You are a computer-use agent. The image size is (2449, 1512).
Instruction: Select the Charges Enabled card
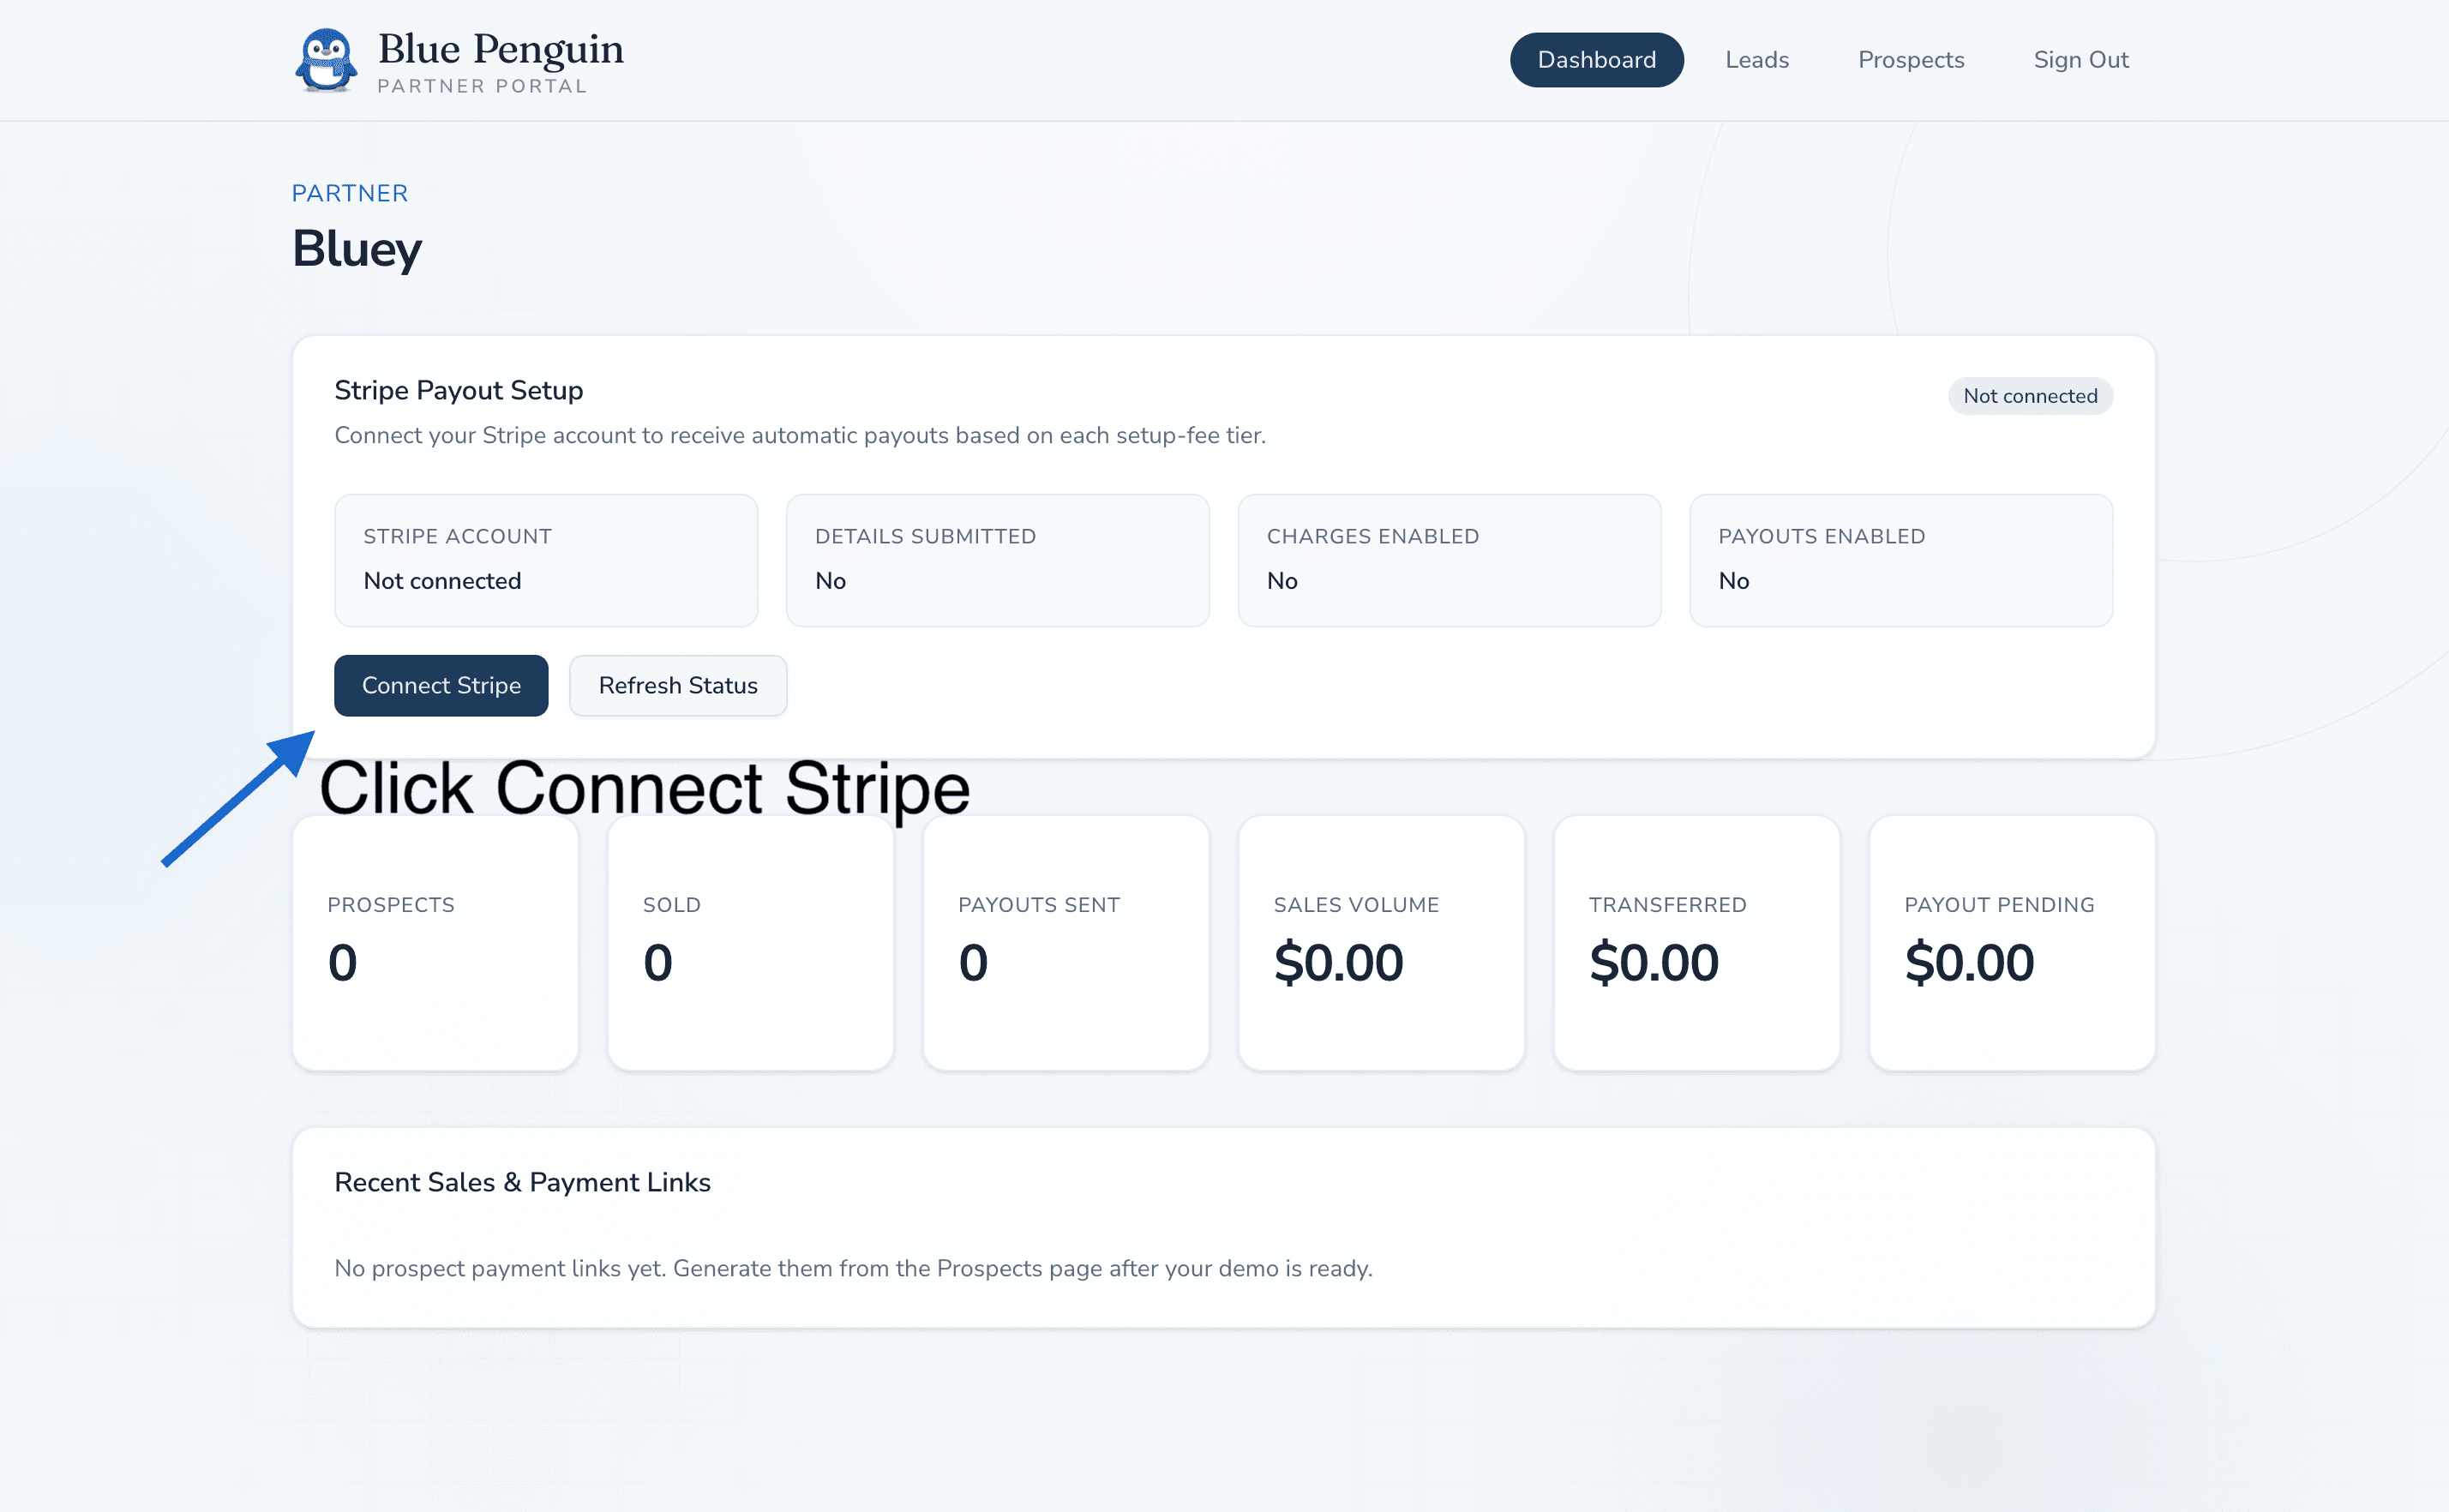point(1449,560)
